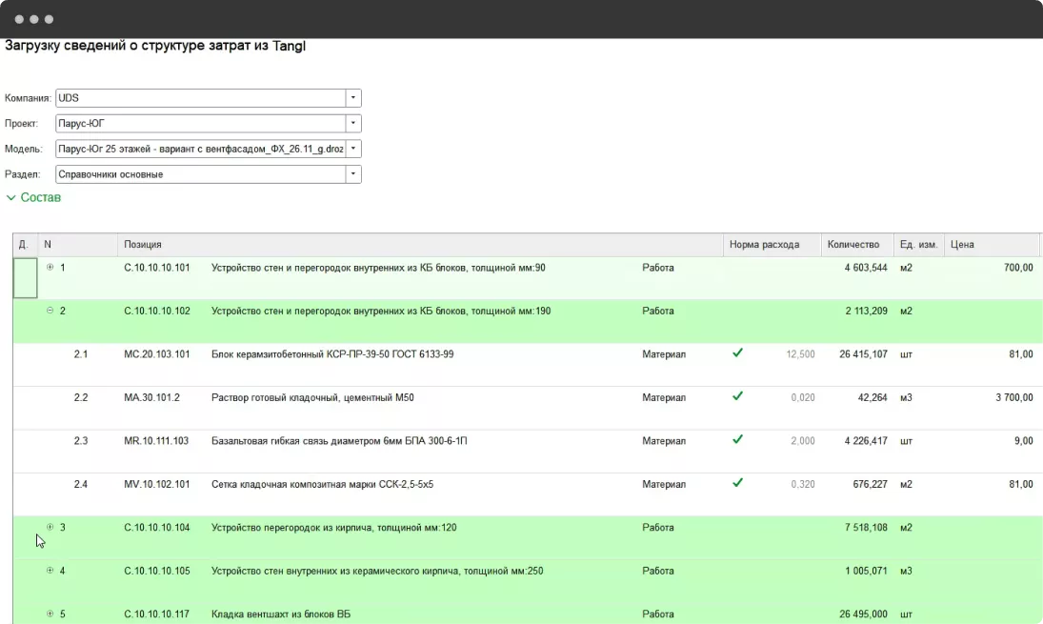Toggle green checkmark for row 2.3

(736, 440)
